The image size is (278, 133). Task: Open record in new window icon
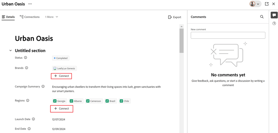(267, 4)
